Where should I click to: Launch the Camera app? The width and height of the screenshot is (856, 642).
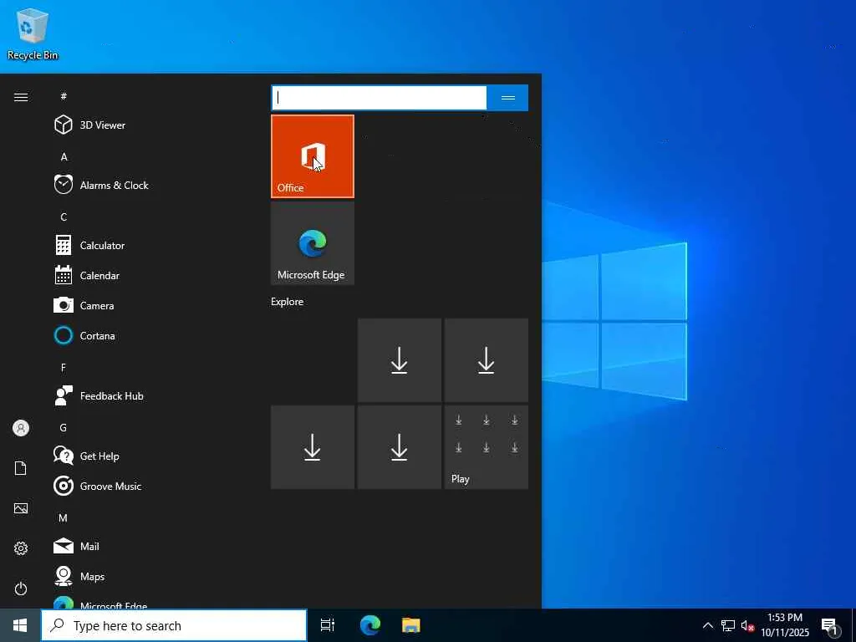(x=84, y=306)
